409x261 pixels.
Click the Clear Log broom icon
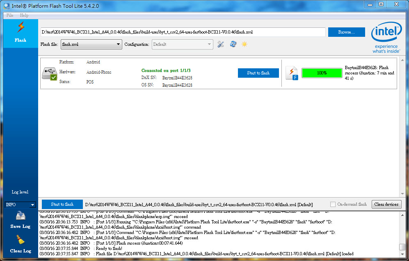(x=21, y=241)
